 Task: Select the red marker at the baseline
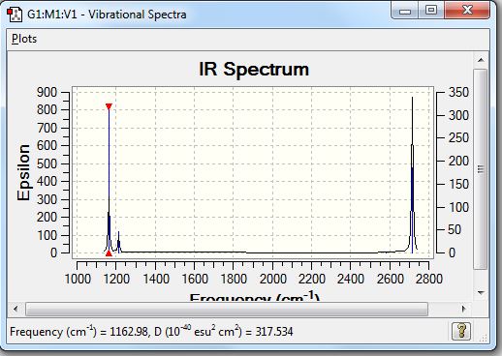(x=109, y=253)
